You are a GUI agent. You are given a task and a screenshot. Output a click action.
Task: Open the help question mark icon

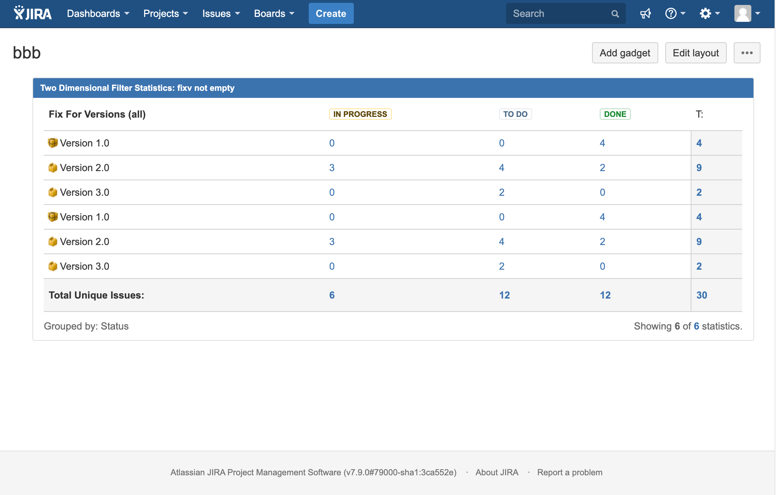point(671,13)
